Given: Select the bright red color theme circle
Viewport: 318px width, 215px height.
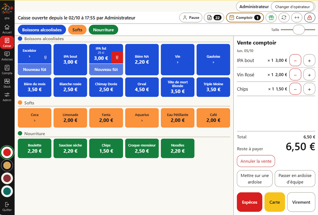Looking at the screenshot, I should (7, 153).
